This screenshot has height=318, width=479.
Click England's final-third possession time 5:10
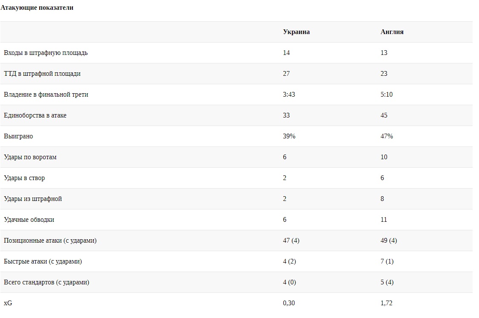pyautogui.click(x=387, y=95)
